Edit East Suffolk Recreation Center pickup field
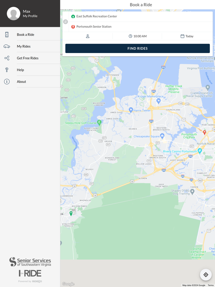 click(x=141, y=16)
